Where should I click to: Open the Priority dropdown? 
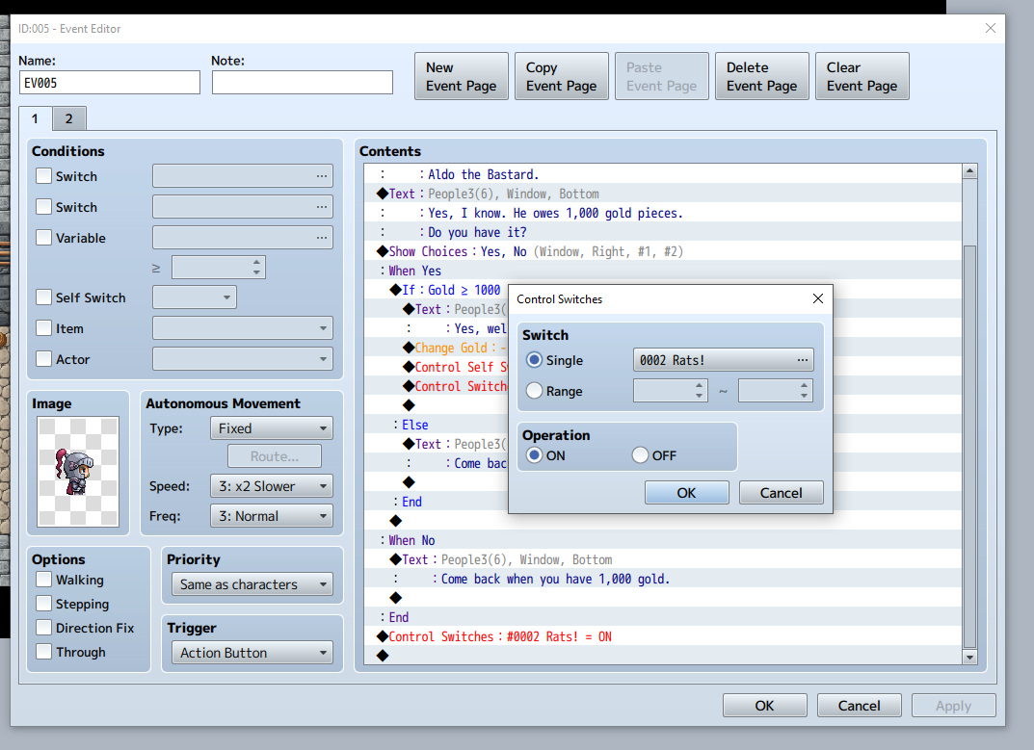[251, 584]
